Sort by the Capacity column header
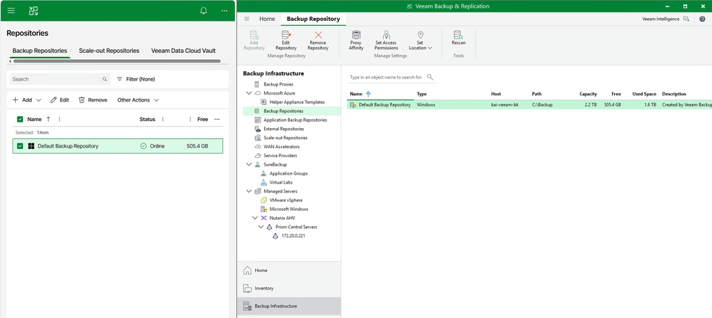 pos(587,94)
